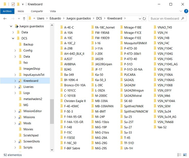The width and height of the screenshot is (189, 158).
Task: Go up one folder level
Action: (24, 18)
